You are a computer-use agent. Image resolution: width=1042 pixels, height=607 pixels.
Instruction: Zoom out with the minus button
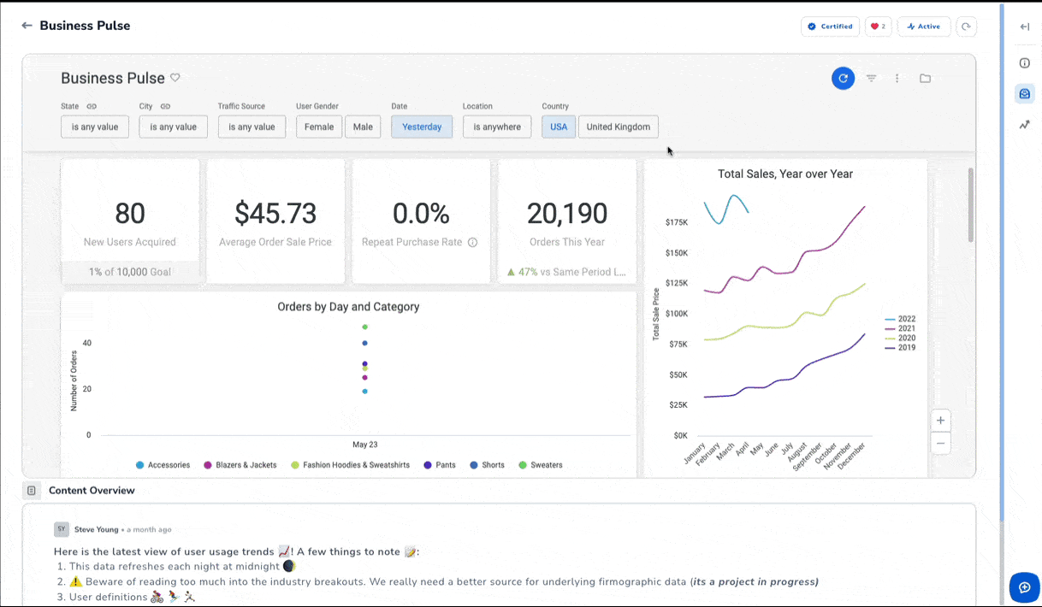point(940,443)
